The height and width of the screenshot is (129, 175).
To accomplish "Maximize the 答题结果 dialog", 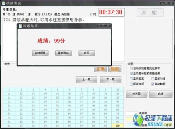I will click(x=103, y=26).
